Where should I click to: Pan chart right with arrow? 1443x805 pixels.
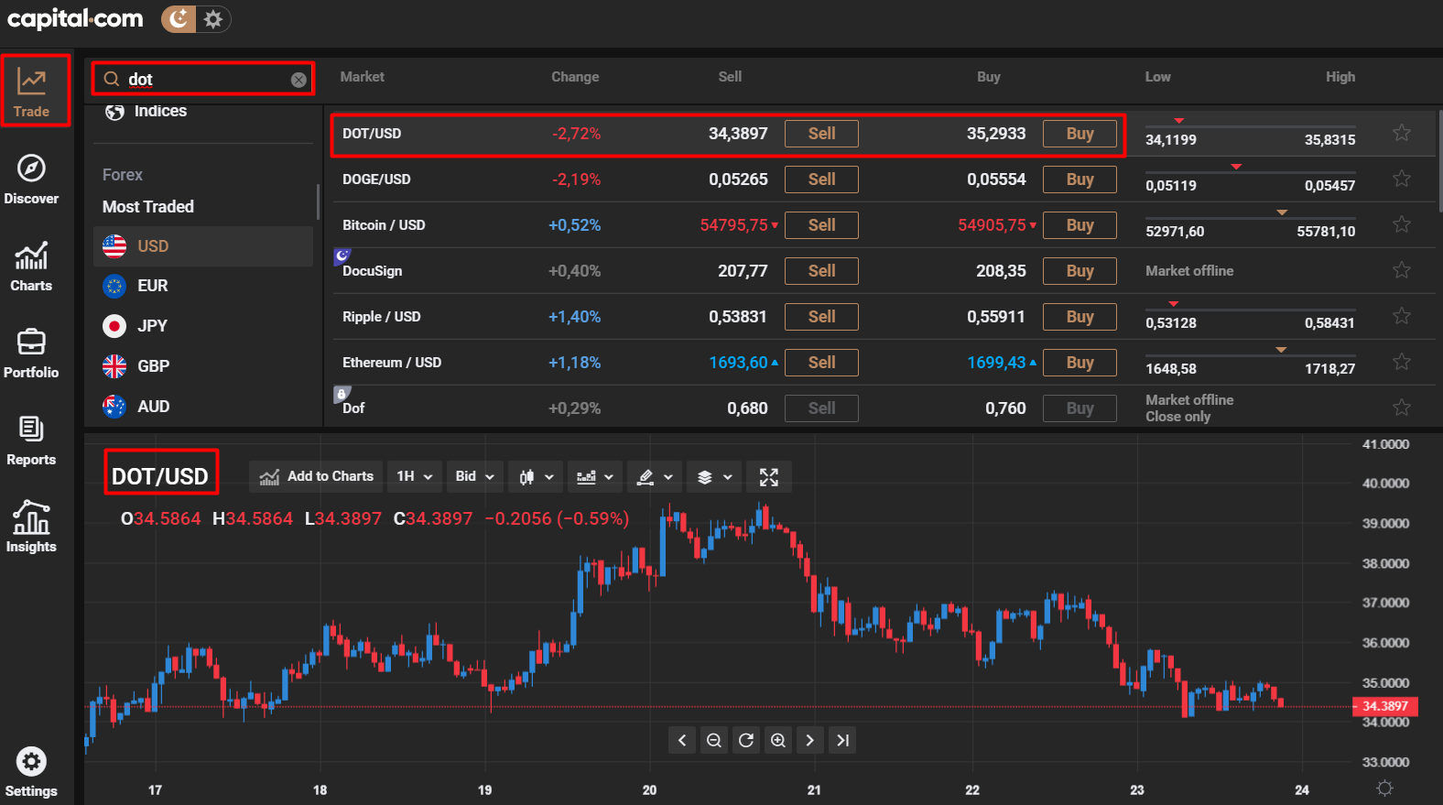click(x=810, y=740)
